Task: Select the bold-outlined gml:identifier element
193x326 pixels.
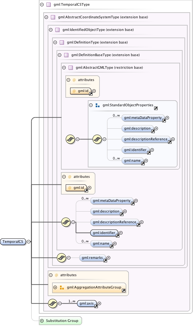Action: 104,233
